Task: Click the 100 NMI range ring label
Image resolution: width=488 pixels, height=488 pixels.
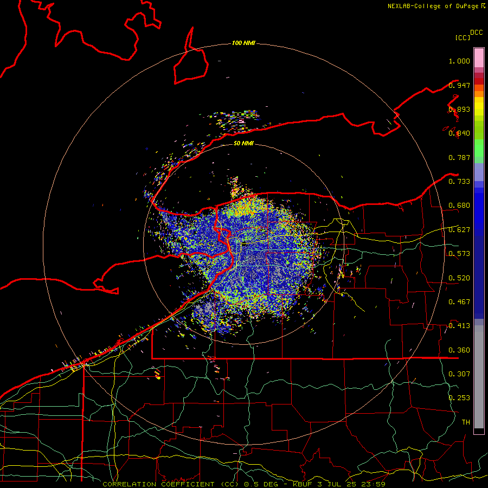Action: pyautogui.click(x=243, y=43)
